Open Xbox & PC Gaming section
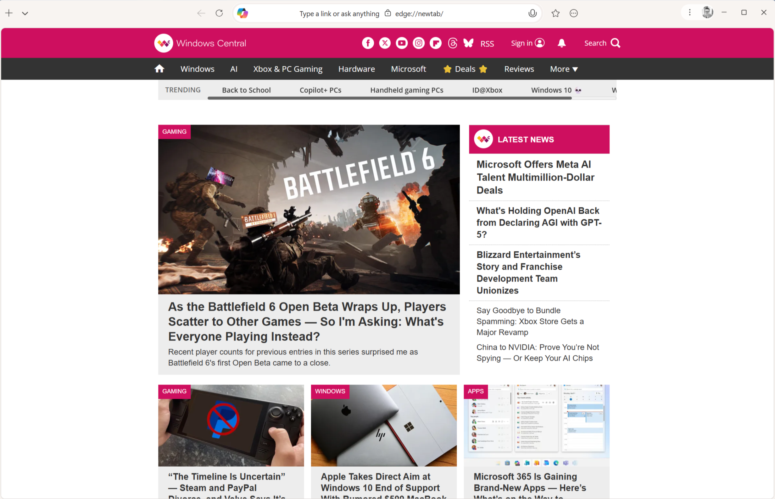This screenshot has height=499, width=775. (x=287, y=69)
